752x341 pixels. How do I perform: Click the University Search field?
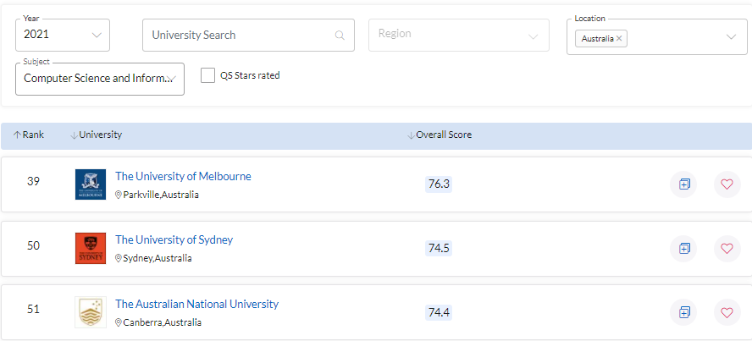248,35
